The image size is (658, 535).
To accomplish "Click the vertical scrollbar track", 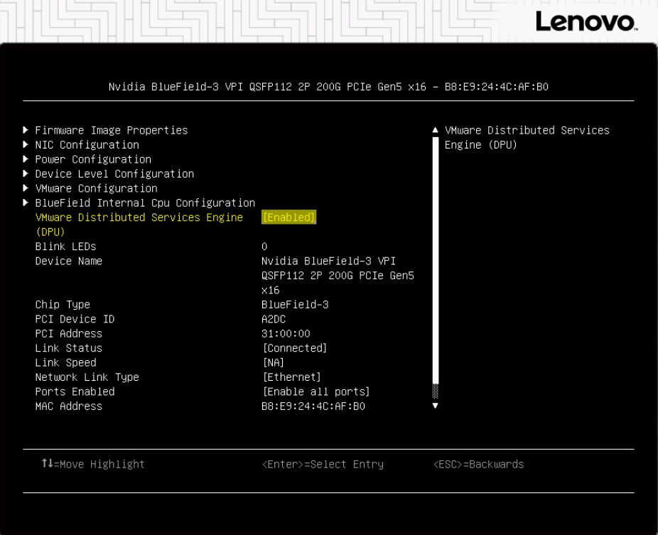I will click(435, 268).
